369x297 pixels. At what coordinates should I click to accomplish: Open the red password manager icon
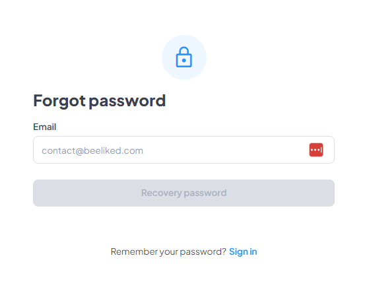pos(316,150)
